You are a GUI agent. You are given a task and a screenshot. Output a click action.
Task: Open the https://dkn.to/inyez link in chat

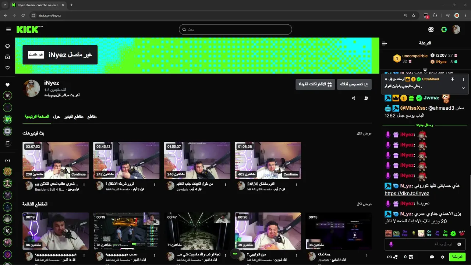[x=407, y=194]
